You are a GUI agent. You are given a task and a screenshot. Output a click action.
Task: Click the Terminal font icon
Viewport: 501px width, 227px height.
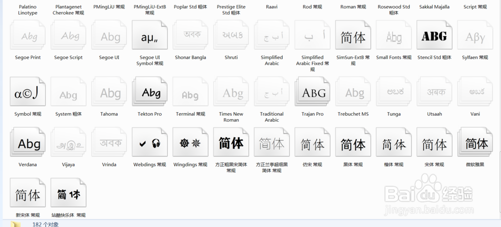coord(190,91)
